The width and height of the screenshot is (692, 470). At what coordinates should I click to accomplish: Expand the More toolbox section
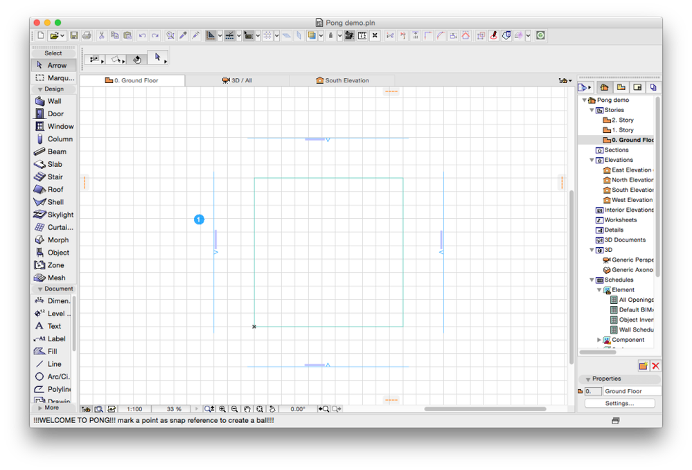coord(40,408)
